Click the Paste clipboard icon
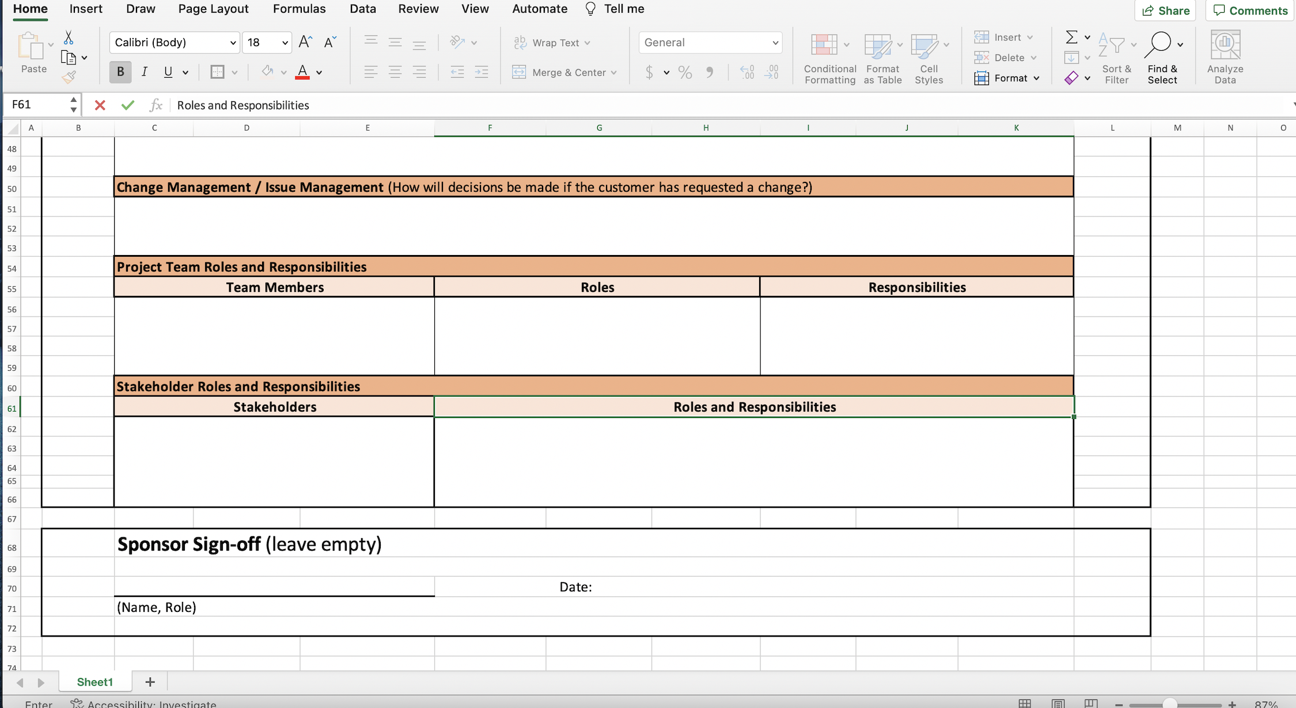This screenshot has height=708, width=1296. point(31,46)
